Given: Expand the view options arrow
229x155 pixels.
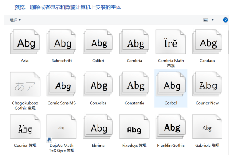Looking at the screenshot, I should pos(212,20).
